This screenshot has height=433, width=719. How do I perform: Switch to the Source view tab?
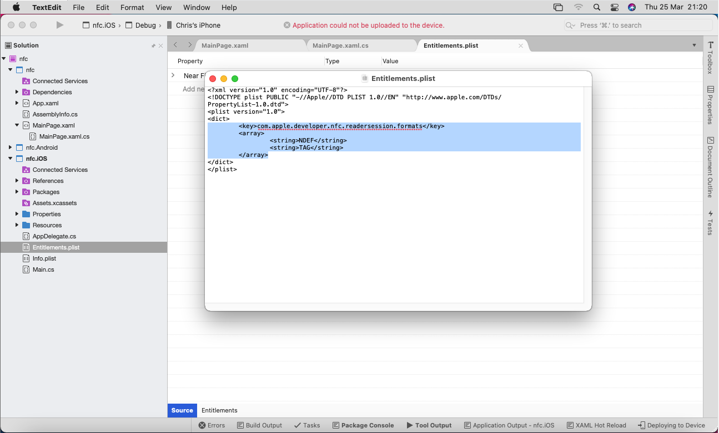[x=182, y=410]
